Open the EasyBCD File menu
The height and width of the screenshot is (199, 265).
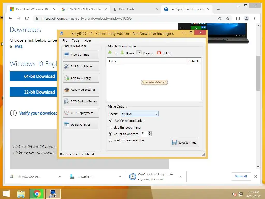coord(64,41)
